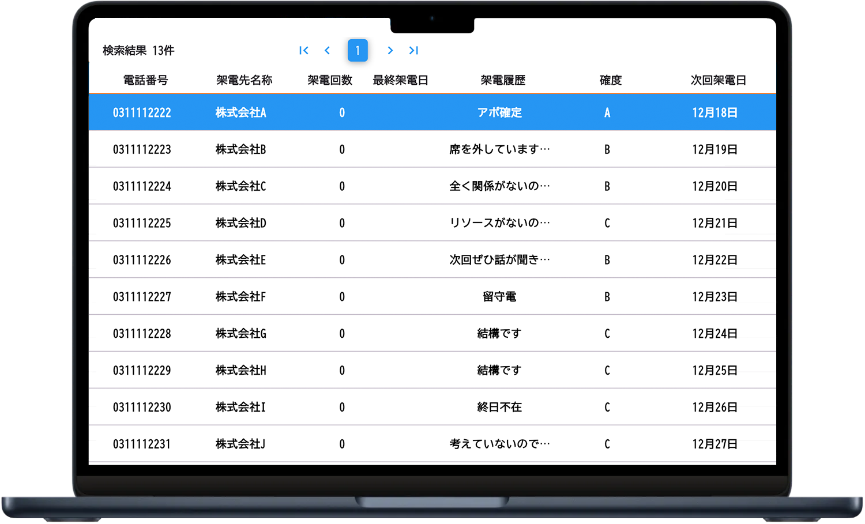This screenshot has width=865, height=524.
Task: Go to first page of results
Action: [x=304, y=51]
